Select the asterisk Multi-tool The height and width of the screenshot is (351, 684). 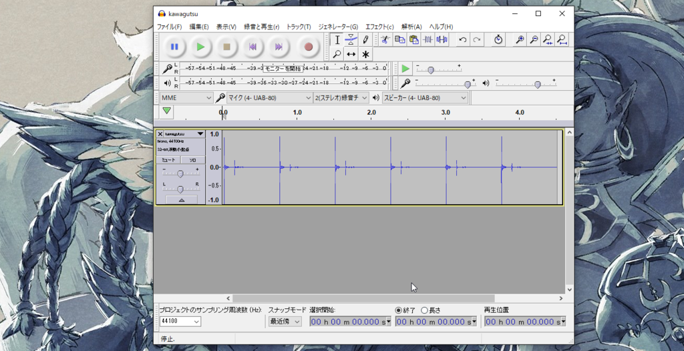pyautogui.click(x=365, y=54)
